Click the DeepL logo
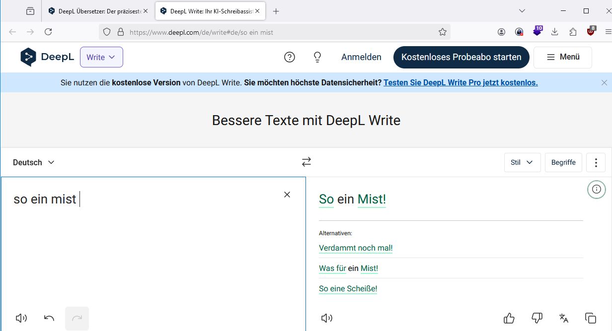Viewport: 612px width, 331px height. (47, 57)
